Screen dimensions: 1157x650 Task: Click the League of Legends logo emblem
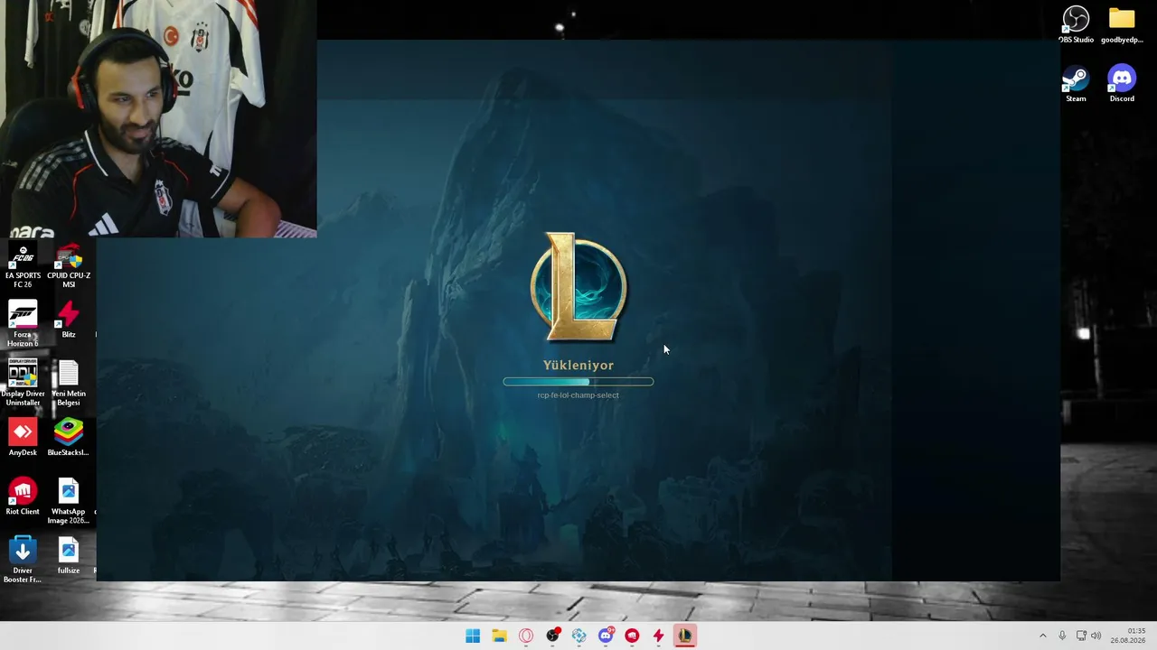click(578, 287)
